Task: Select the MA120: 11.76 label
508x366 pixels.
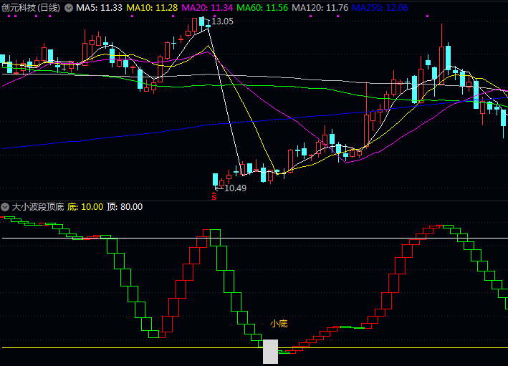Action: pos(320,8)
